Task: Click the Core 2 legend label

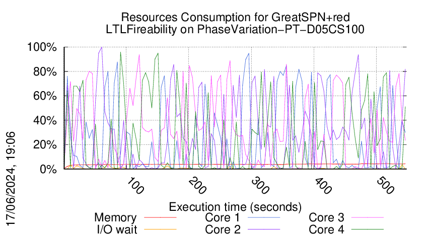Action: pos(223,229)
